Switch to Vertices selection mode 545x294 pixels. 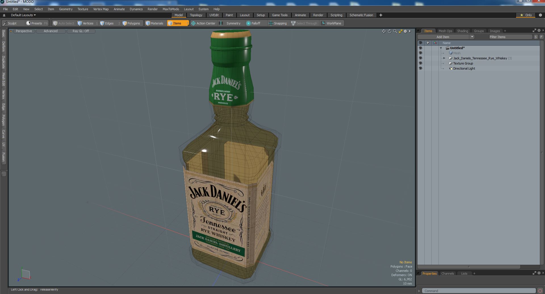pyautogui.click(x=87, y=23)
